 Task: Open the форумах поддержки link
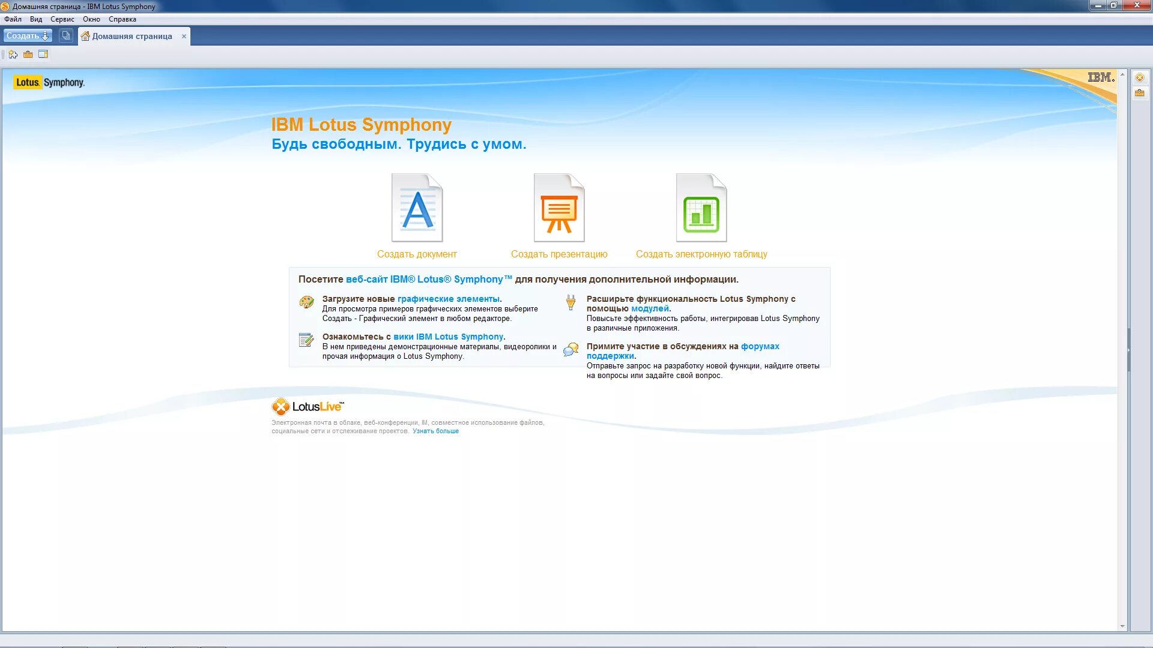(683, 351)
